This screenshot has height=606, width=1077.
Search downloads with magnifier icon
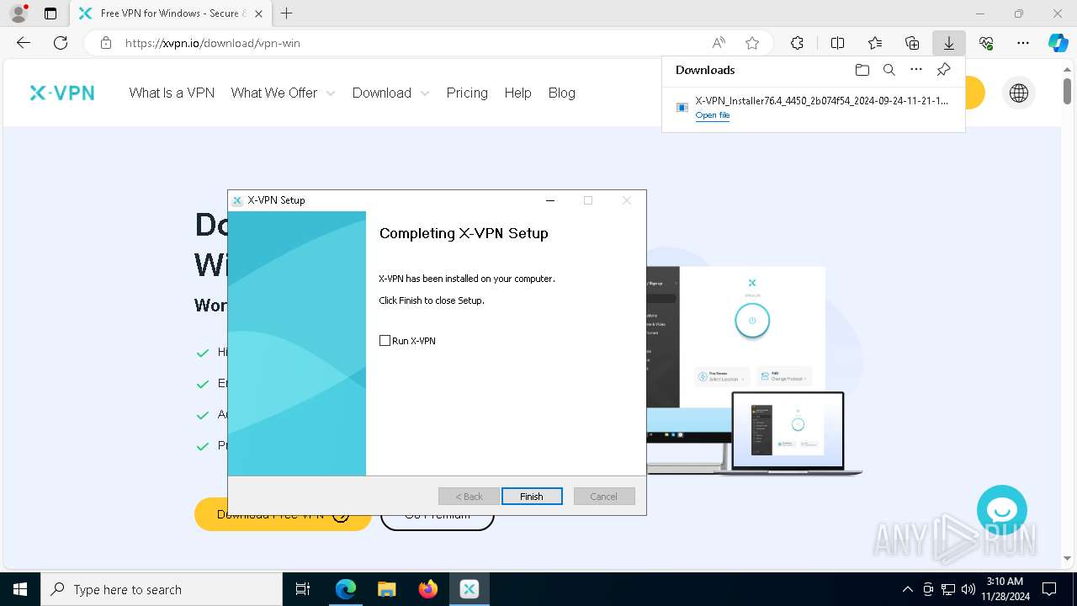coord(889,70)
